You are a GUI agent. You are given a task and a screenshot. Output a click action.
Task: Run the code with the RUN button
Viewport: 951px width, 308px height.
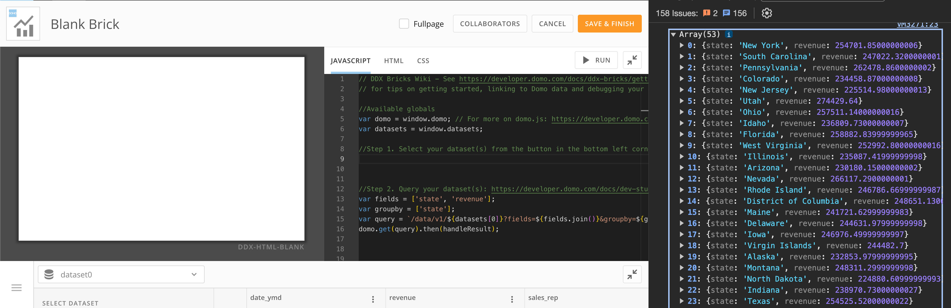[596, 60]
